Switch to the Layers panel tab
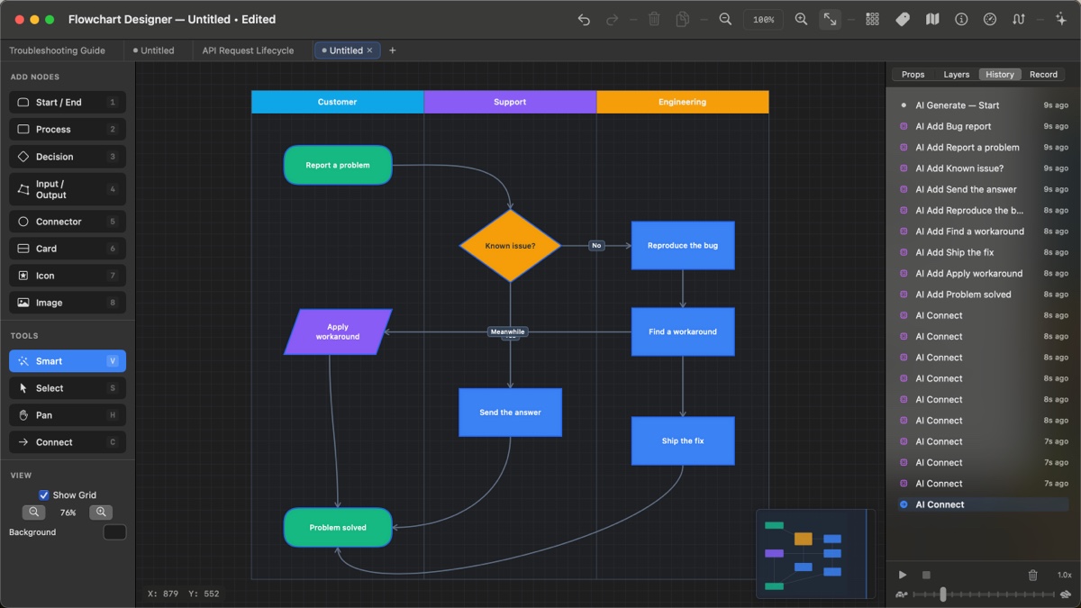Screen dimensions: 1081x608 point(957,75)
